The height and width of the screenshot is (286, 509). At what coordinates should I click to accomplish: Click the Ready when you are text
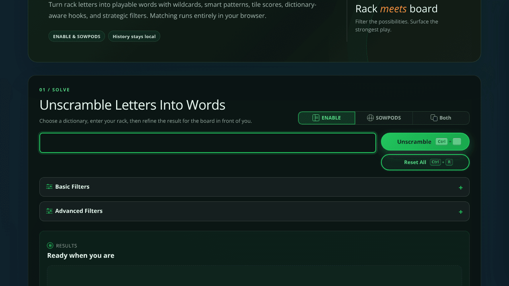click(x=81, y=255)
